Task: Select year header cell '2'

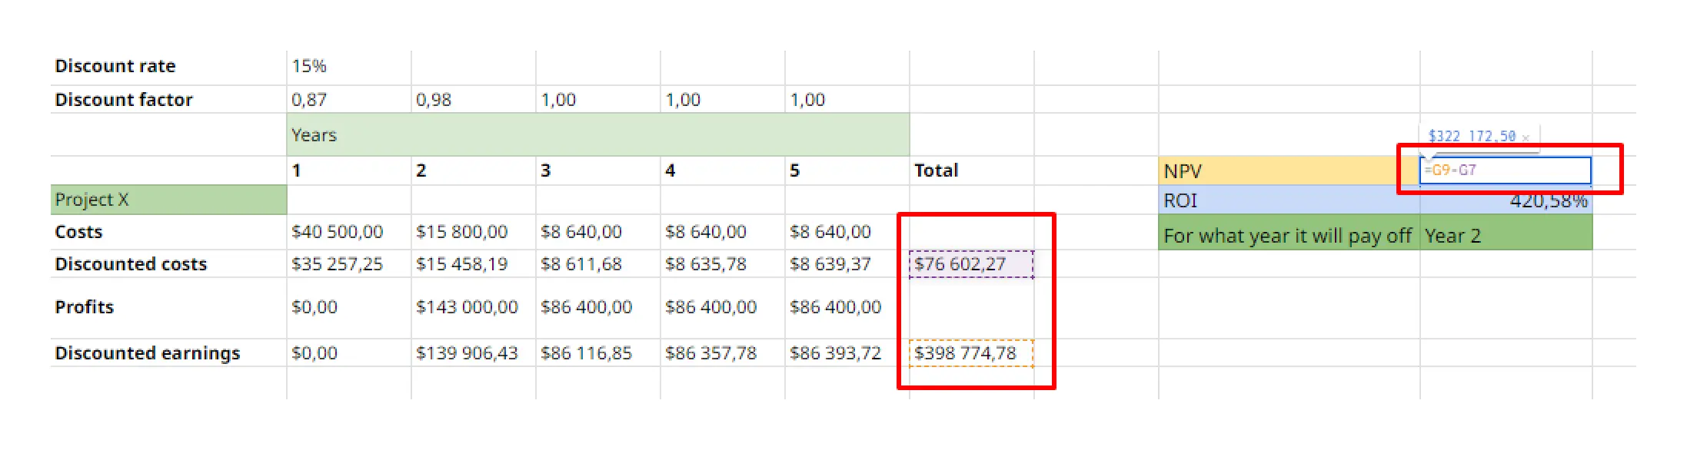Action: pyautogui.click(x=474, y=170)
